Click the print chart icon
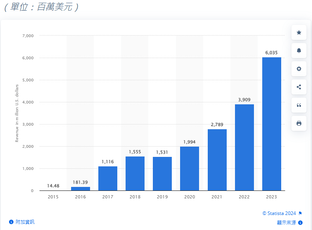 [299, 123]
